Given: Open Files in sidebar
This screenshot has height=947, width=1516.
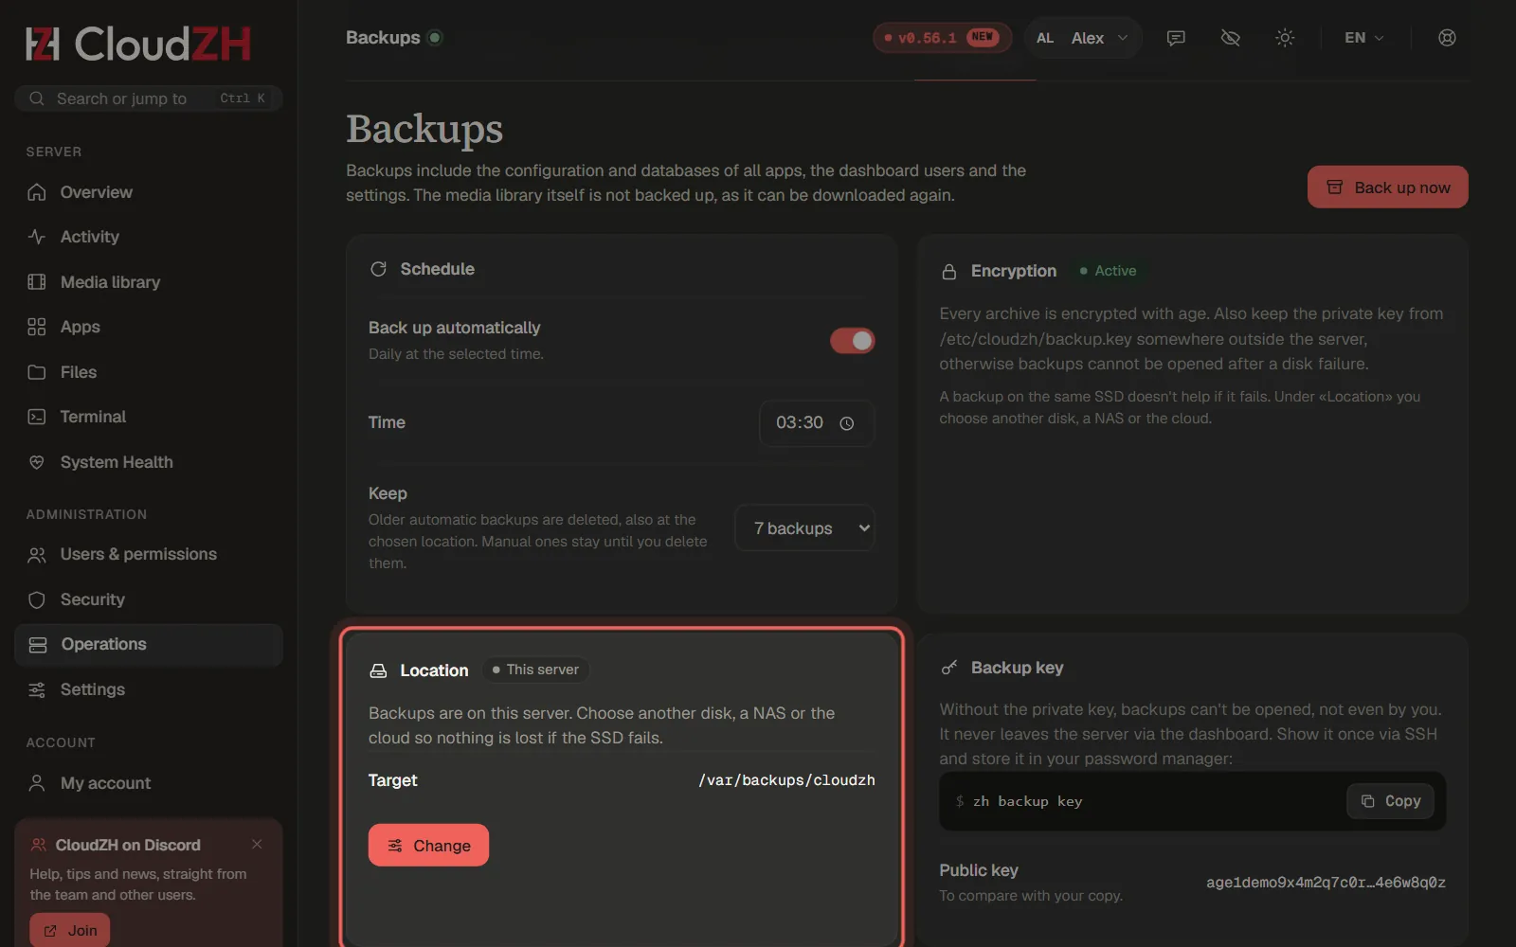Looking at the screenshot, I should click(149, 372).
